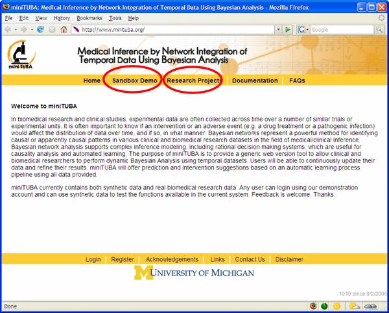Open the Links footer page
The width and height of the screenshot is (389, 313).
click(217, 259)
